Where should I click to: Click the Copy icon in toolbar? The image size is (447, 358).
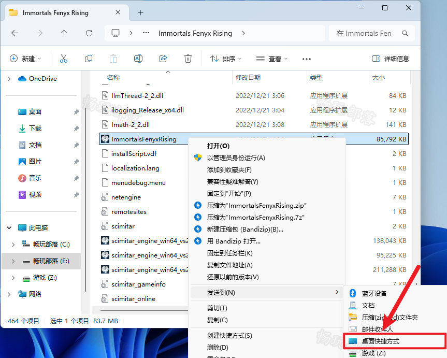coord(89,59)
